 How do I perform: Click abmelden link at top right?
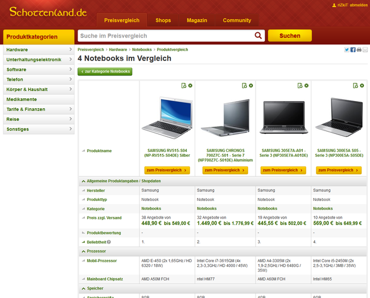[359, 5]
